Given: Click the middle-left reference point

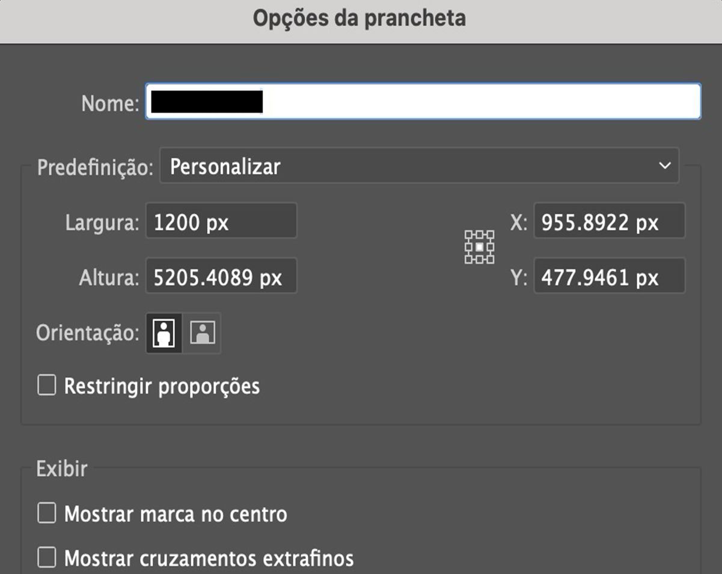Looking at the screenshot, I should 468,247.
